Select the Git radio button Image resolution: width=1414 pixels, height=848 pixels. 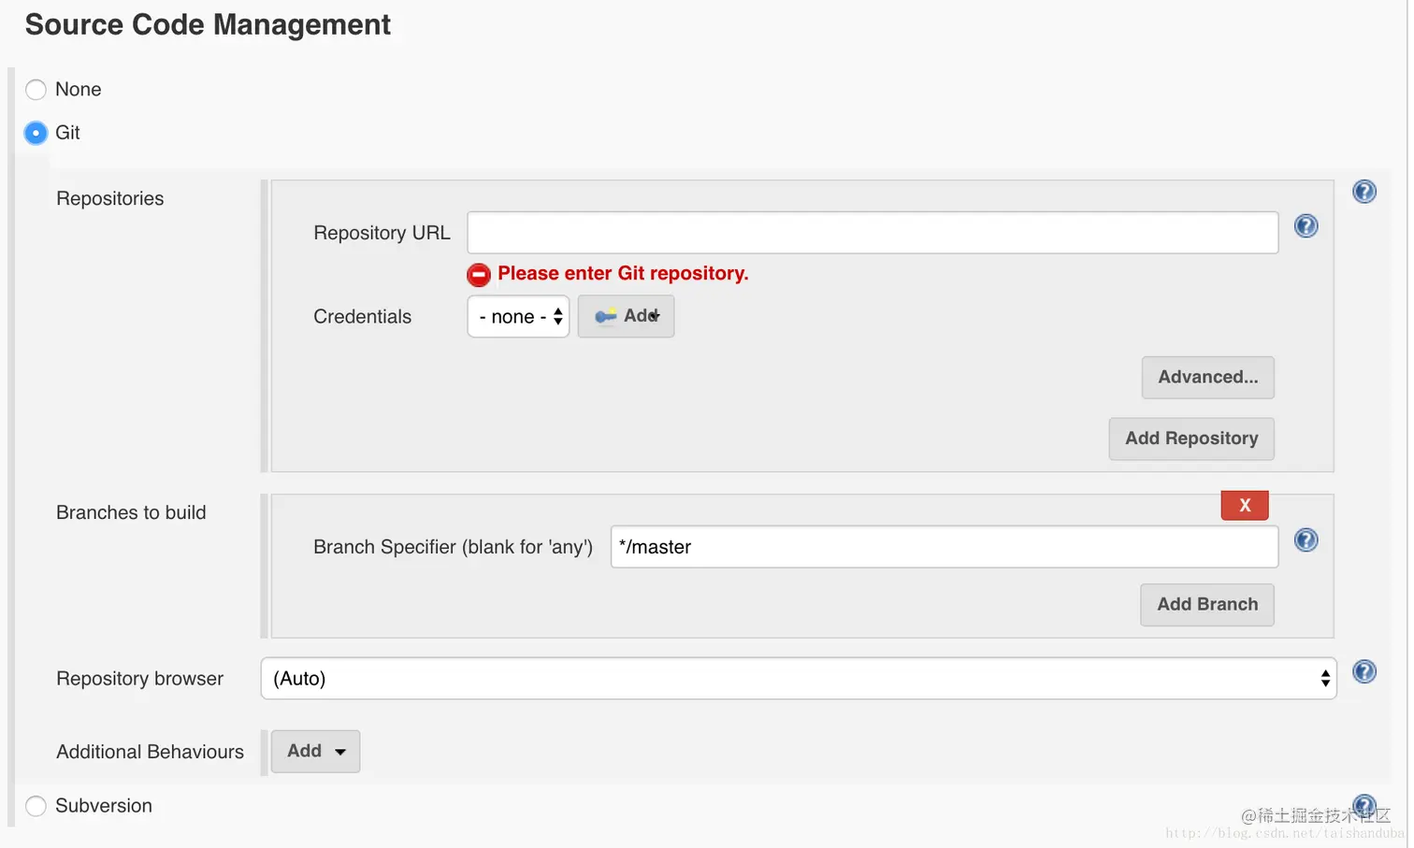pyautogui.click(x=36, y=133)
